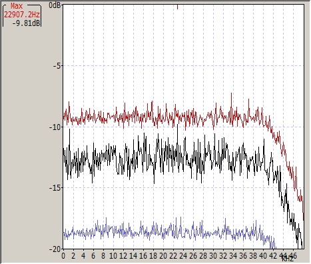The height and width of the screenshot is (264, 311).
Task: Click the 16 label on the frequency axis
Action: click(143, 256)
